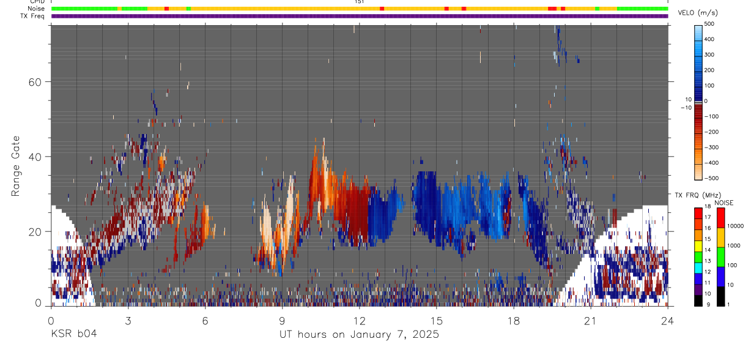Select the 'VELO (m/s)' legend title
This screenshot has width=751, height=347.
point(698,13)
